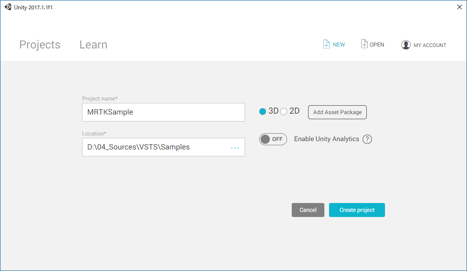Click the Unity 2017.1.1f1 window title
Screen dimensions: 467x271
(x=33, y=7)
